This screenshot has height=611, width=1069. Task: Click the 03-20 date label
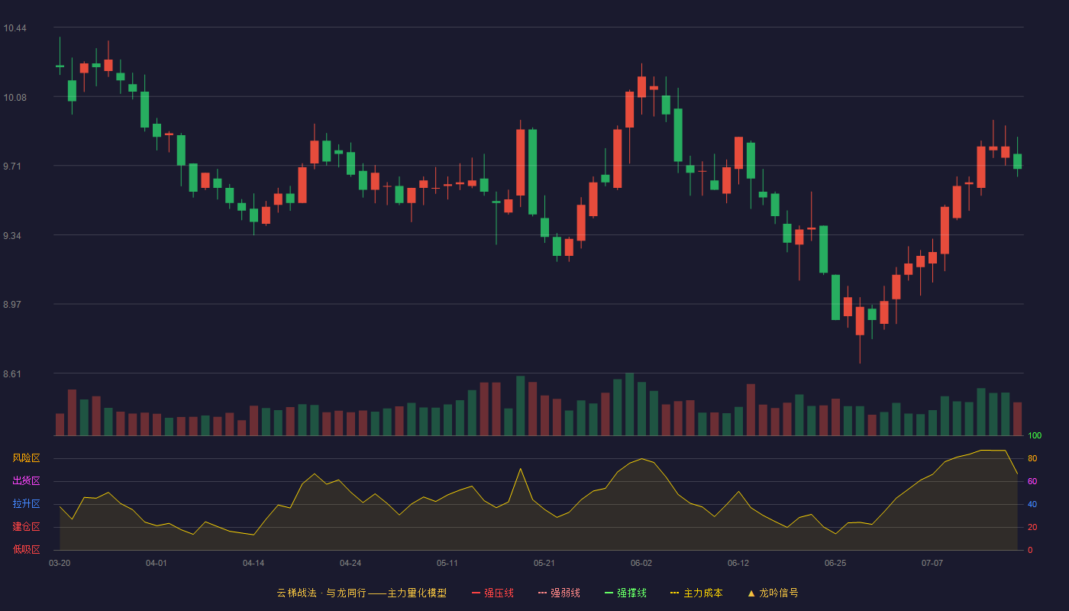(60, 563)
